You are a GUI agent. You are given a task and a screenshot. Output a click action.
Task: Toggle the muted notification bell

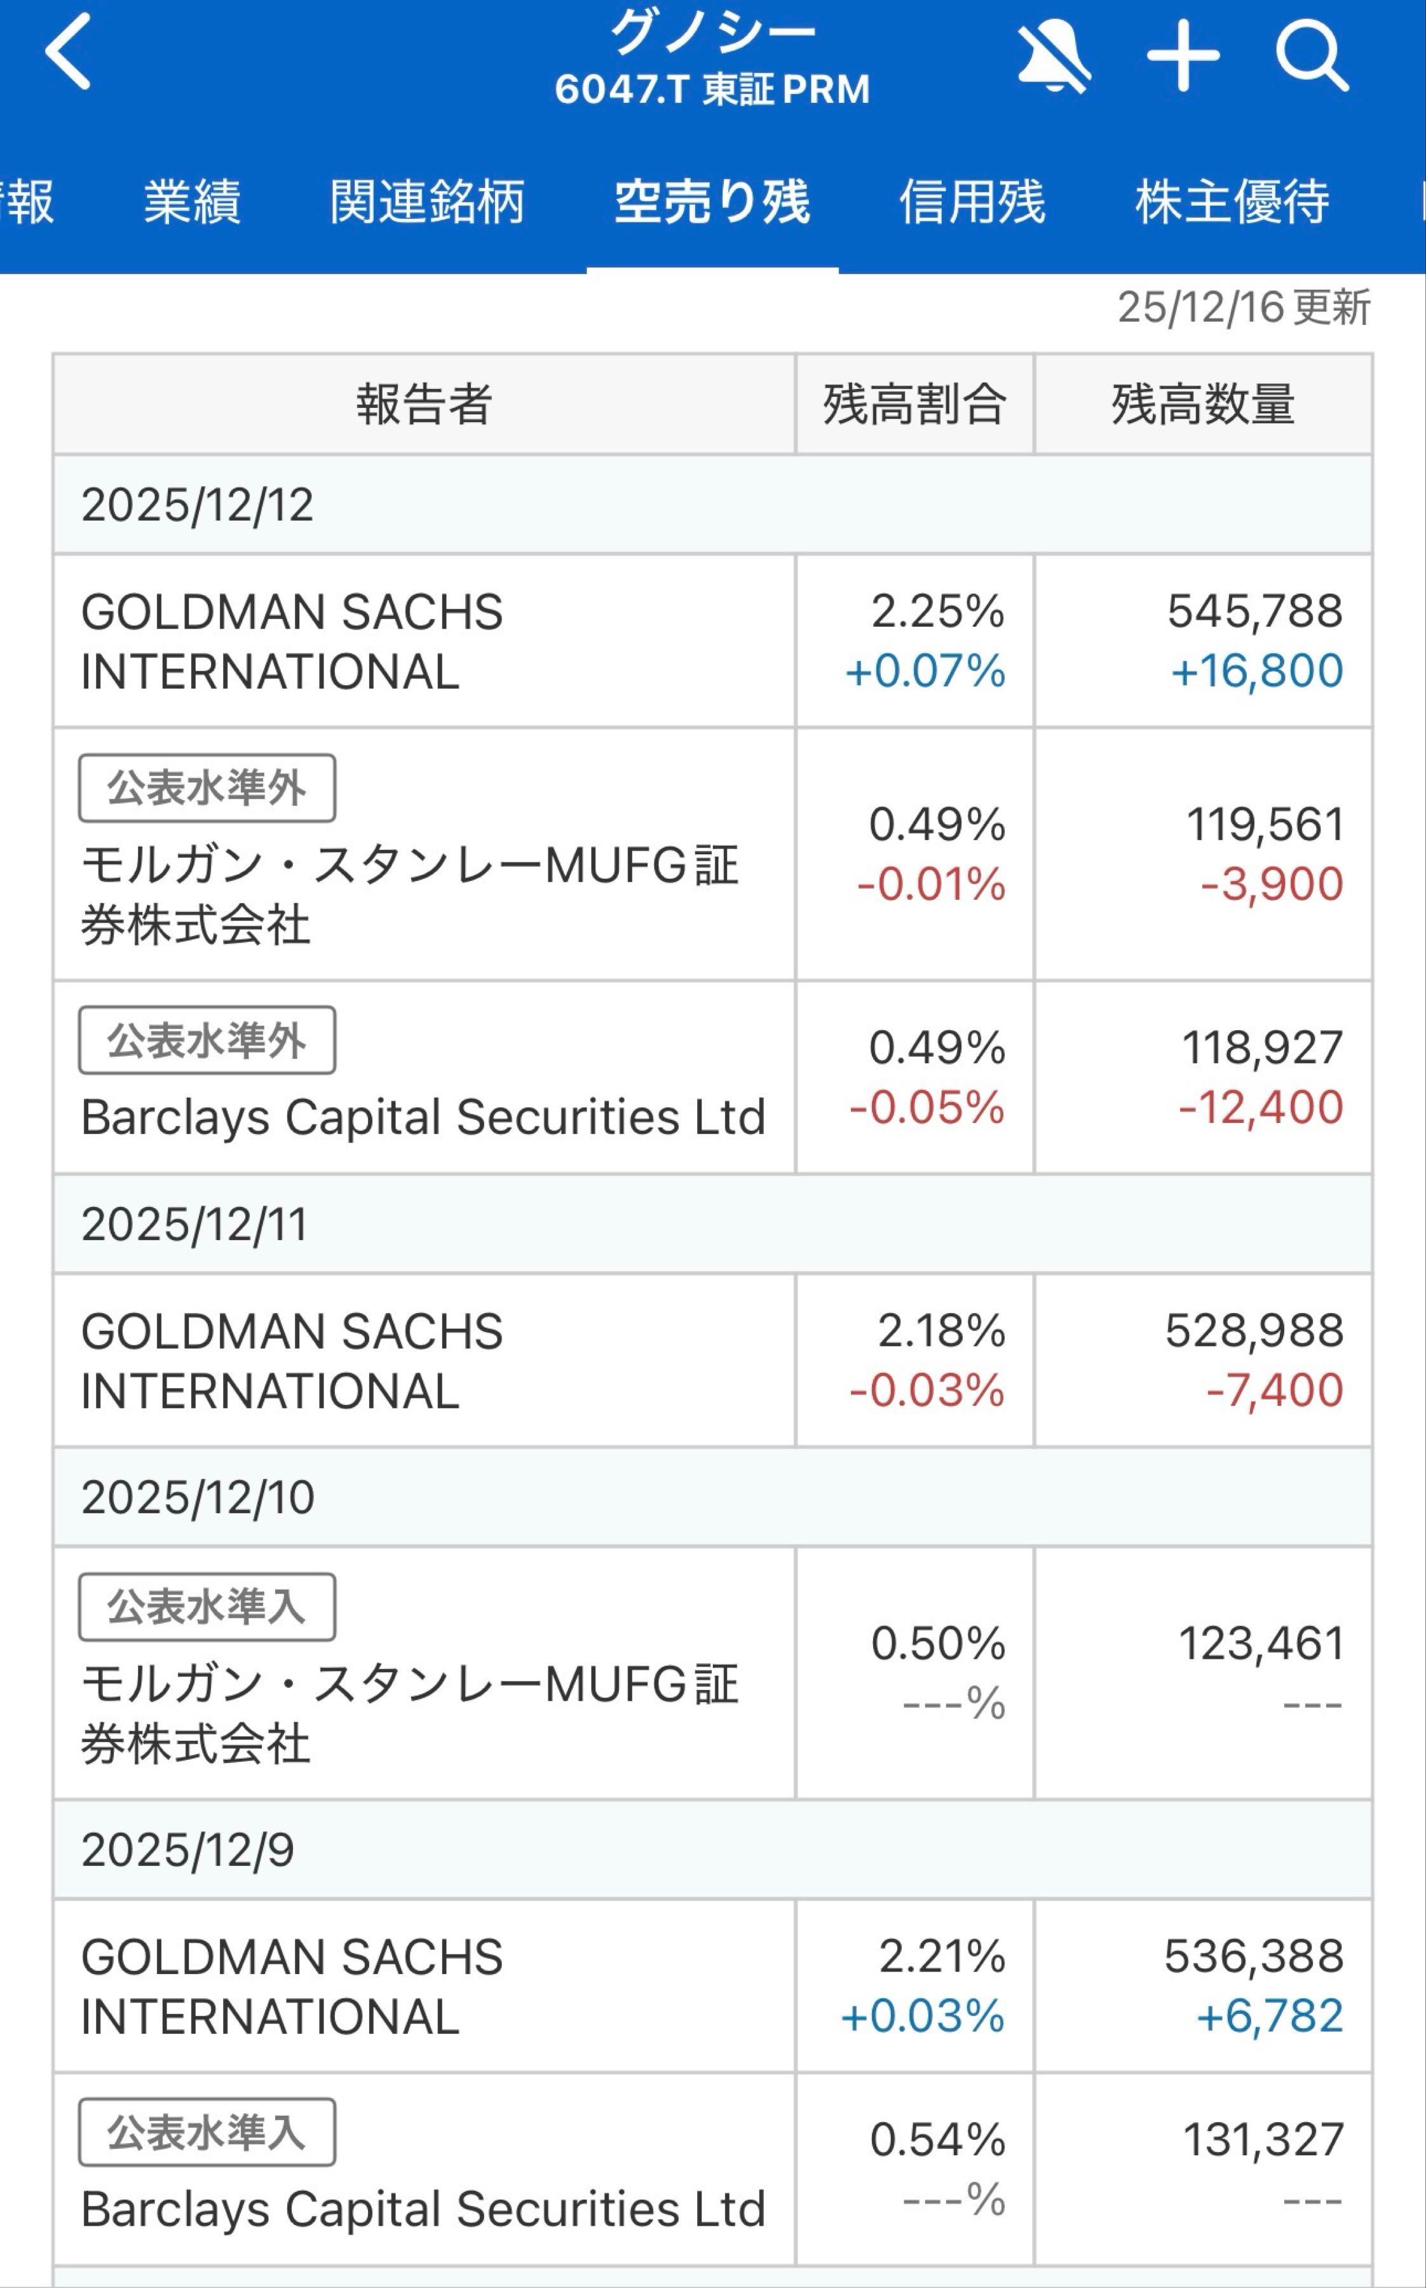(x=1054, y=58)
